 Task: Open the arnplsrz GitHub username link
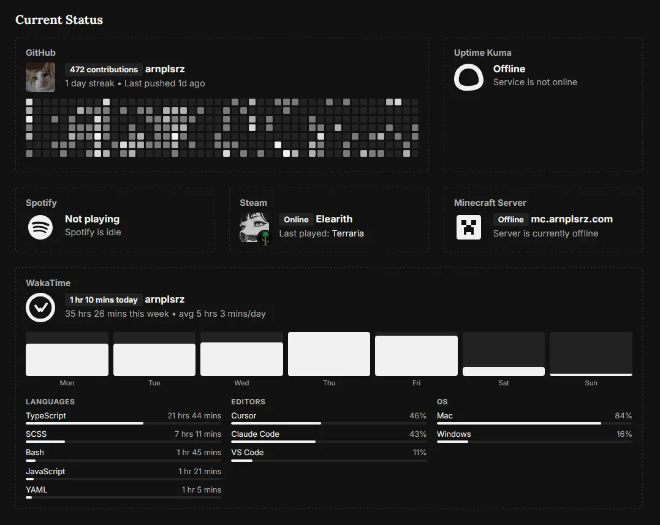pos(165,69)
